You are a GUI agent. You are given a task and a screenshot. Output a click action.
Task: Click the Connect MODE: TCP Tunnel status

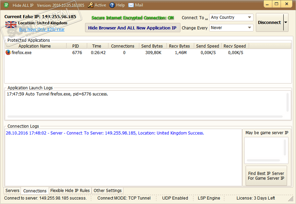point(124,198)
